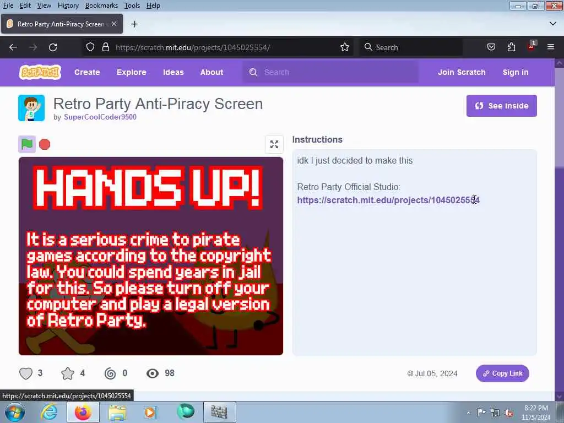Click Join Scratch
The image size is (564, 423).
point(462,72)
